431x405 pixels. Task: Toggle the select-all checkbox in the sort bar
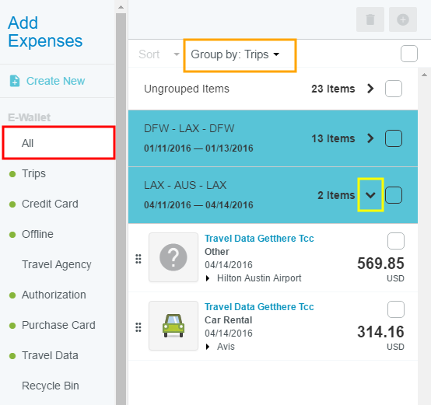pos(408,54)
